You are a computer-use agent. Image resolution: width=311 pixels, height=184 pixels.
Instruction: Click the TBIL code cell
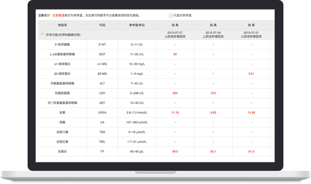[x=102, y=142]
